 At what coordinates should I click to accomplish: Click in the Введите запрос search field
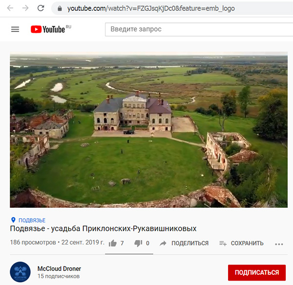[x=199, y=29]
